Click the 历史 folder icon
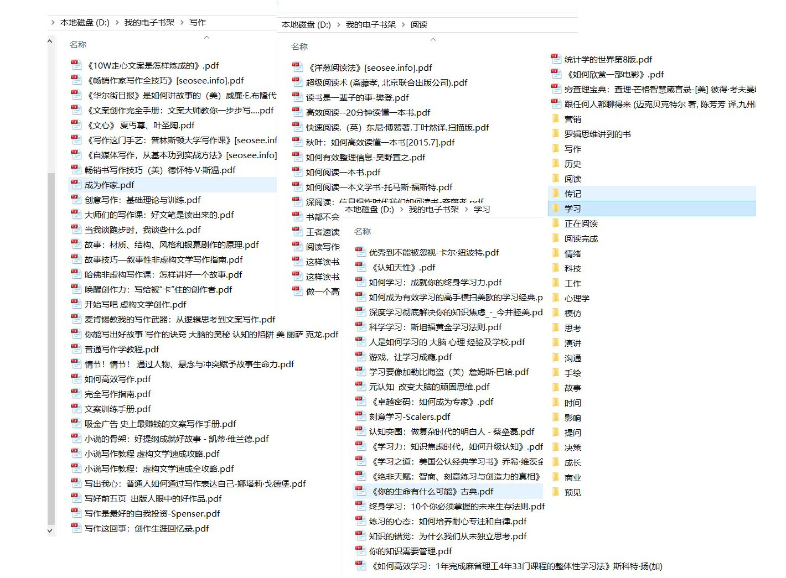This screenshot has width=786, height=578. (x=556, y=164)
